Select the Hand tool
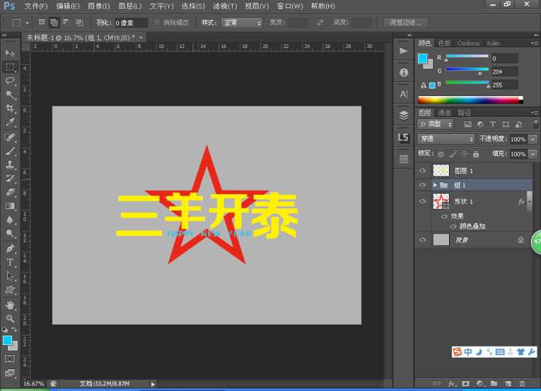This screenshot has width=541, height=391. tap(10, 304)
